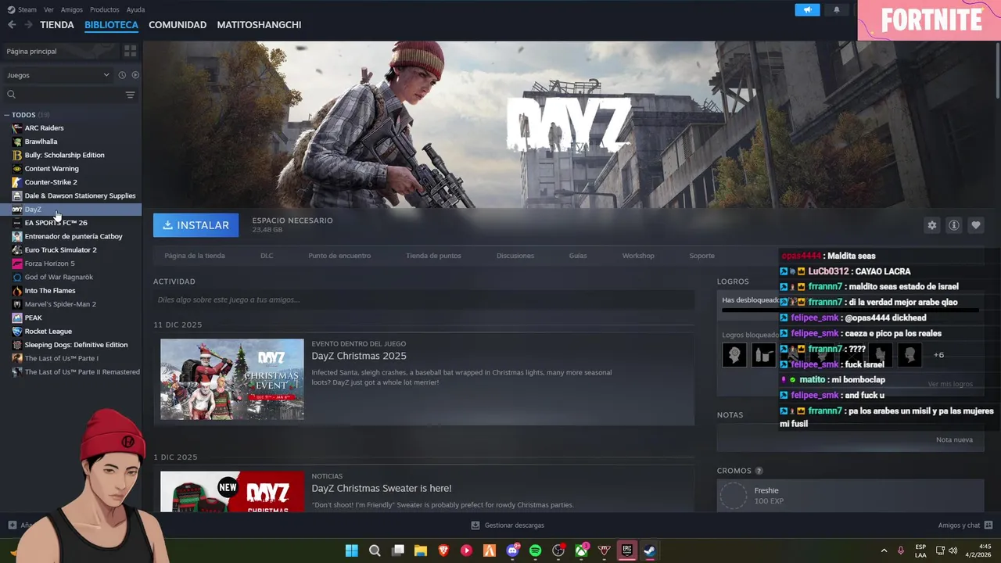The image size is (1001, 563).
Task: Open Epic Games Launcher from taskbar
Action: tap(627, 550)
